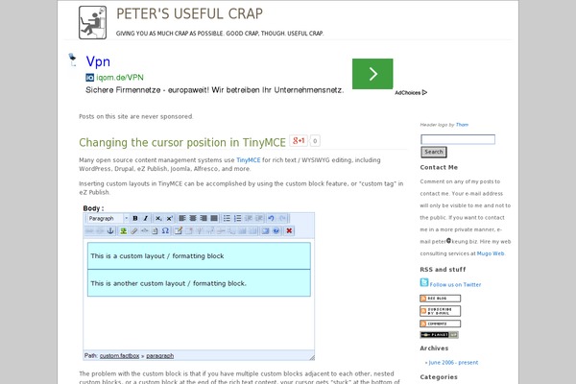Open the Vpn ad headline link
Screen dimensions: 576x384
[x=98, y=61]
